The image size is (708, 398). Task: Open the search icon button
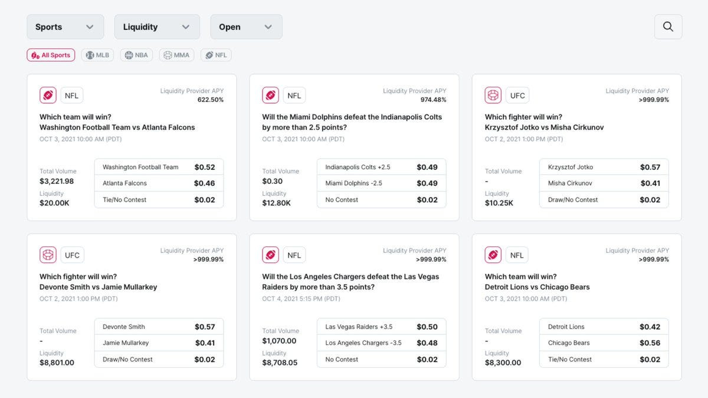click(x=668, y=27)
